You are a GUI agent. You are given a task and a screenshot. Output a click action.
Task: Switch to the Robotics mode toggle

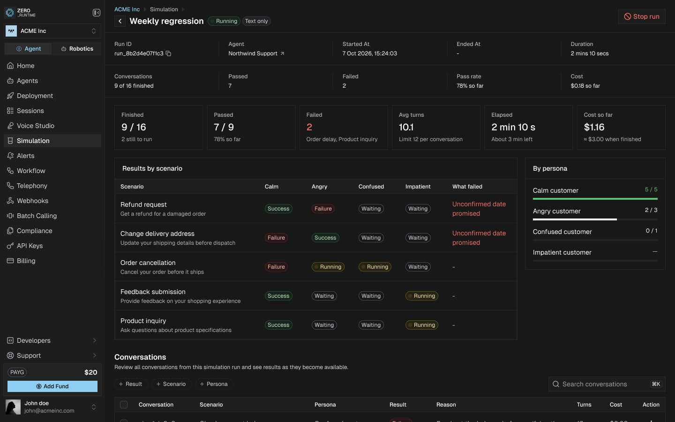pyautogui.click(x=77, y=49)
